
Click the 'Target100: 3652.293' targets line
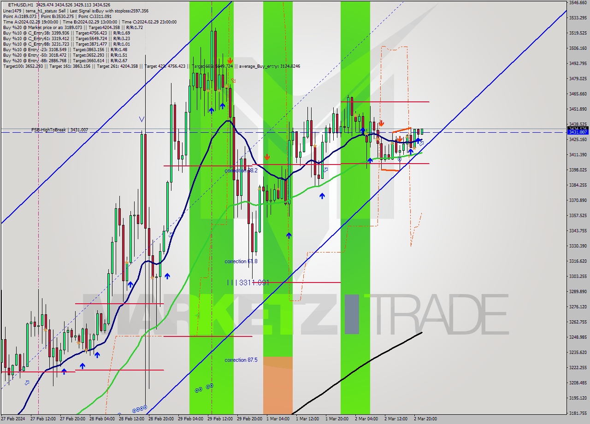pos(151,66)
